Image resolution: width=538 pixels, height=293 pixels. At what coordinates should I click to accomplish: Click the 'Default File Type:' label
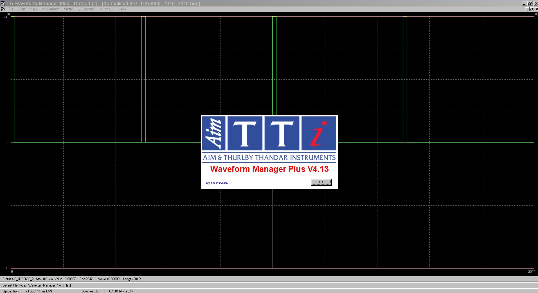tap(14, 285)
